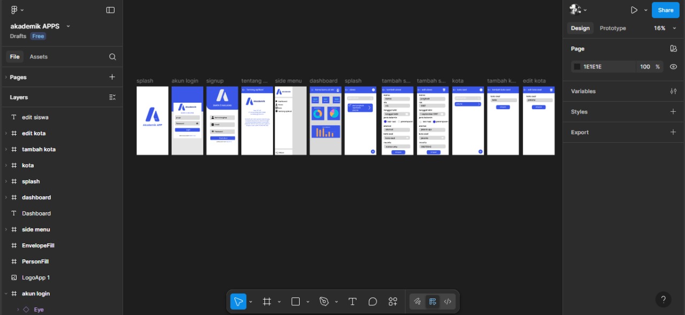Select the dashboard frame thumbnail on canvas
The width and height of the screenshot is (685, 315).
(325, 121)
